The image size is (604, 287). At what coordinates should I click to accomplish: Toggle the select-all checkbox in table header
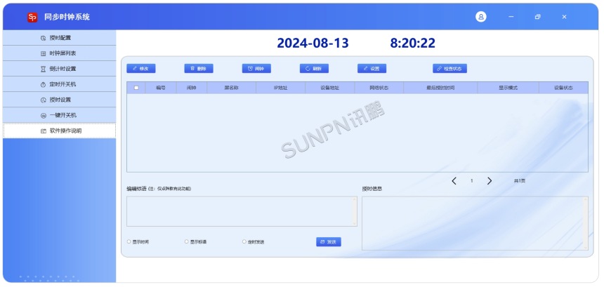click(136, 88)
